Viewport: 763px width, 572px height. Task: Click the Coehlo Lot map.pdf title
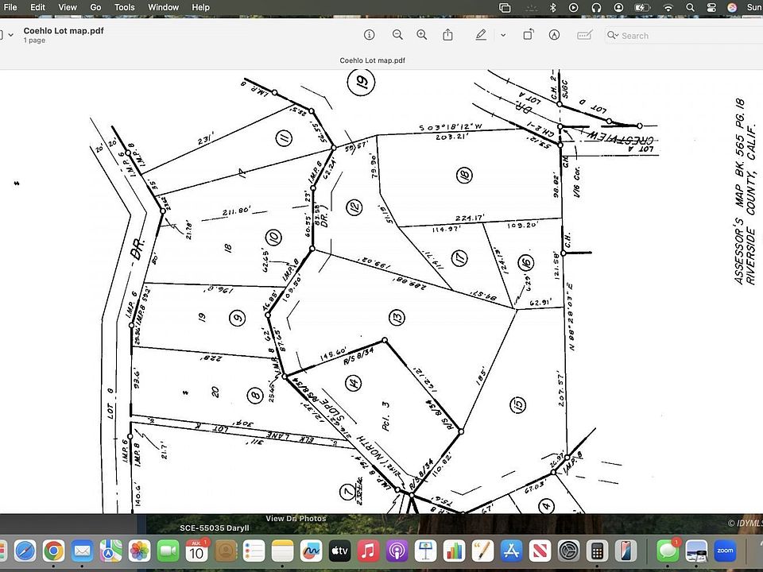point(64,31)
